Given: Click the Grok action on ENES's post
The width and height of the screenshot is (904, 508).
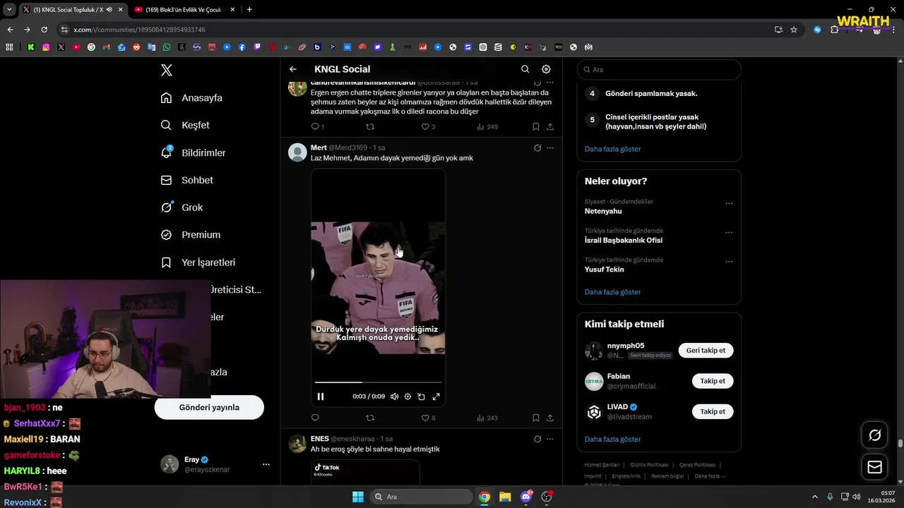Looking at the screenshot, I should tap(537, 439).
